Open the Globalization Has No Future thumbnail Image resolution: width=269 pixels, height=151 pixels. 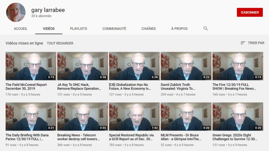click(134, 66)
